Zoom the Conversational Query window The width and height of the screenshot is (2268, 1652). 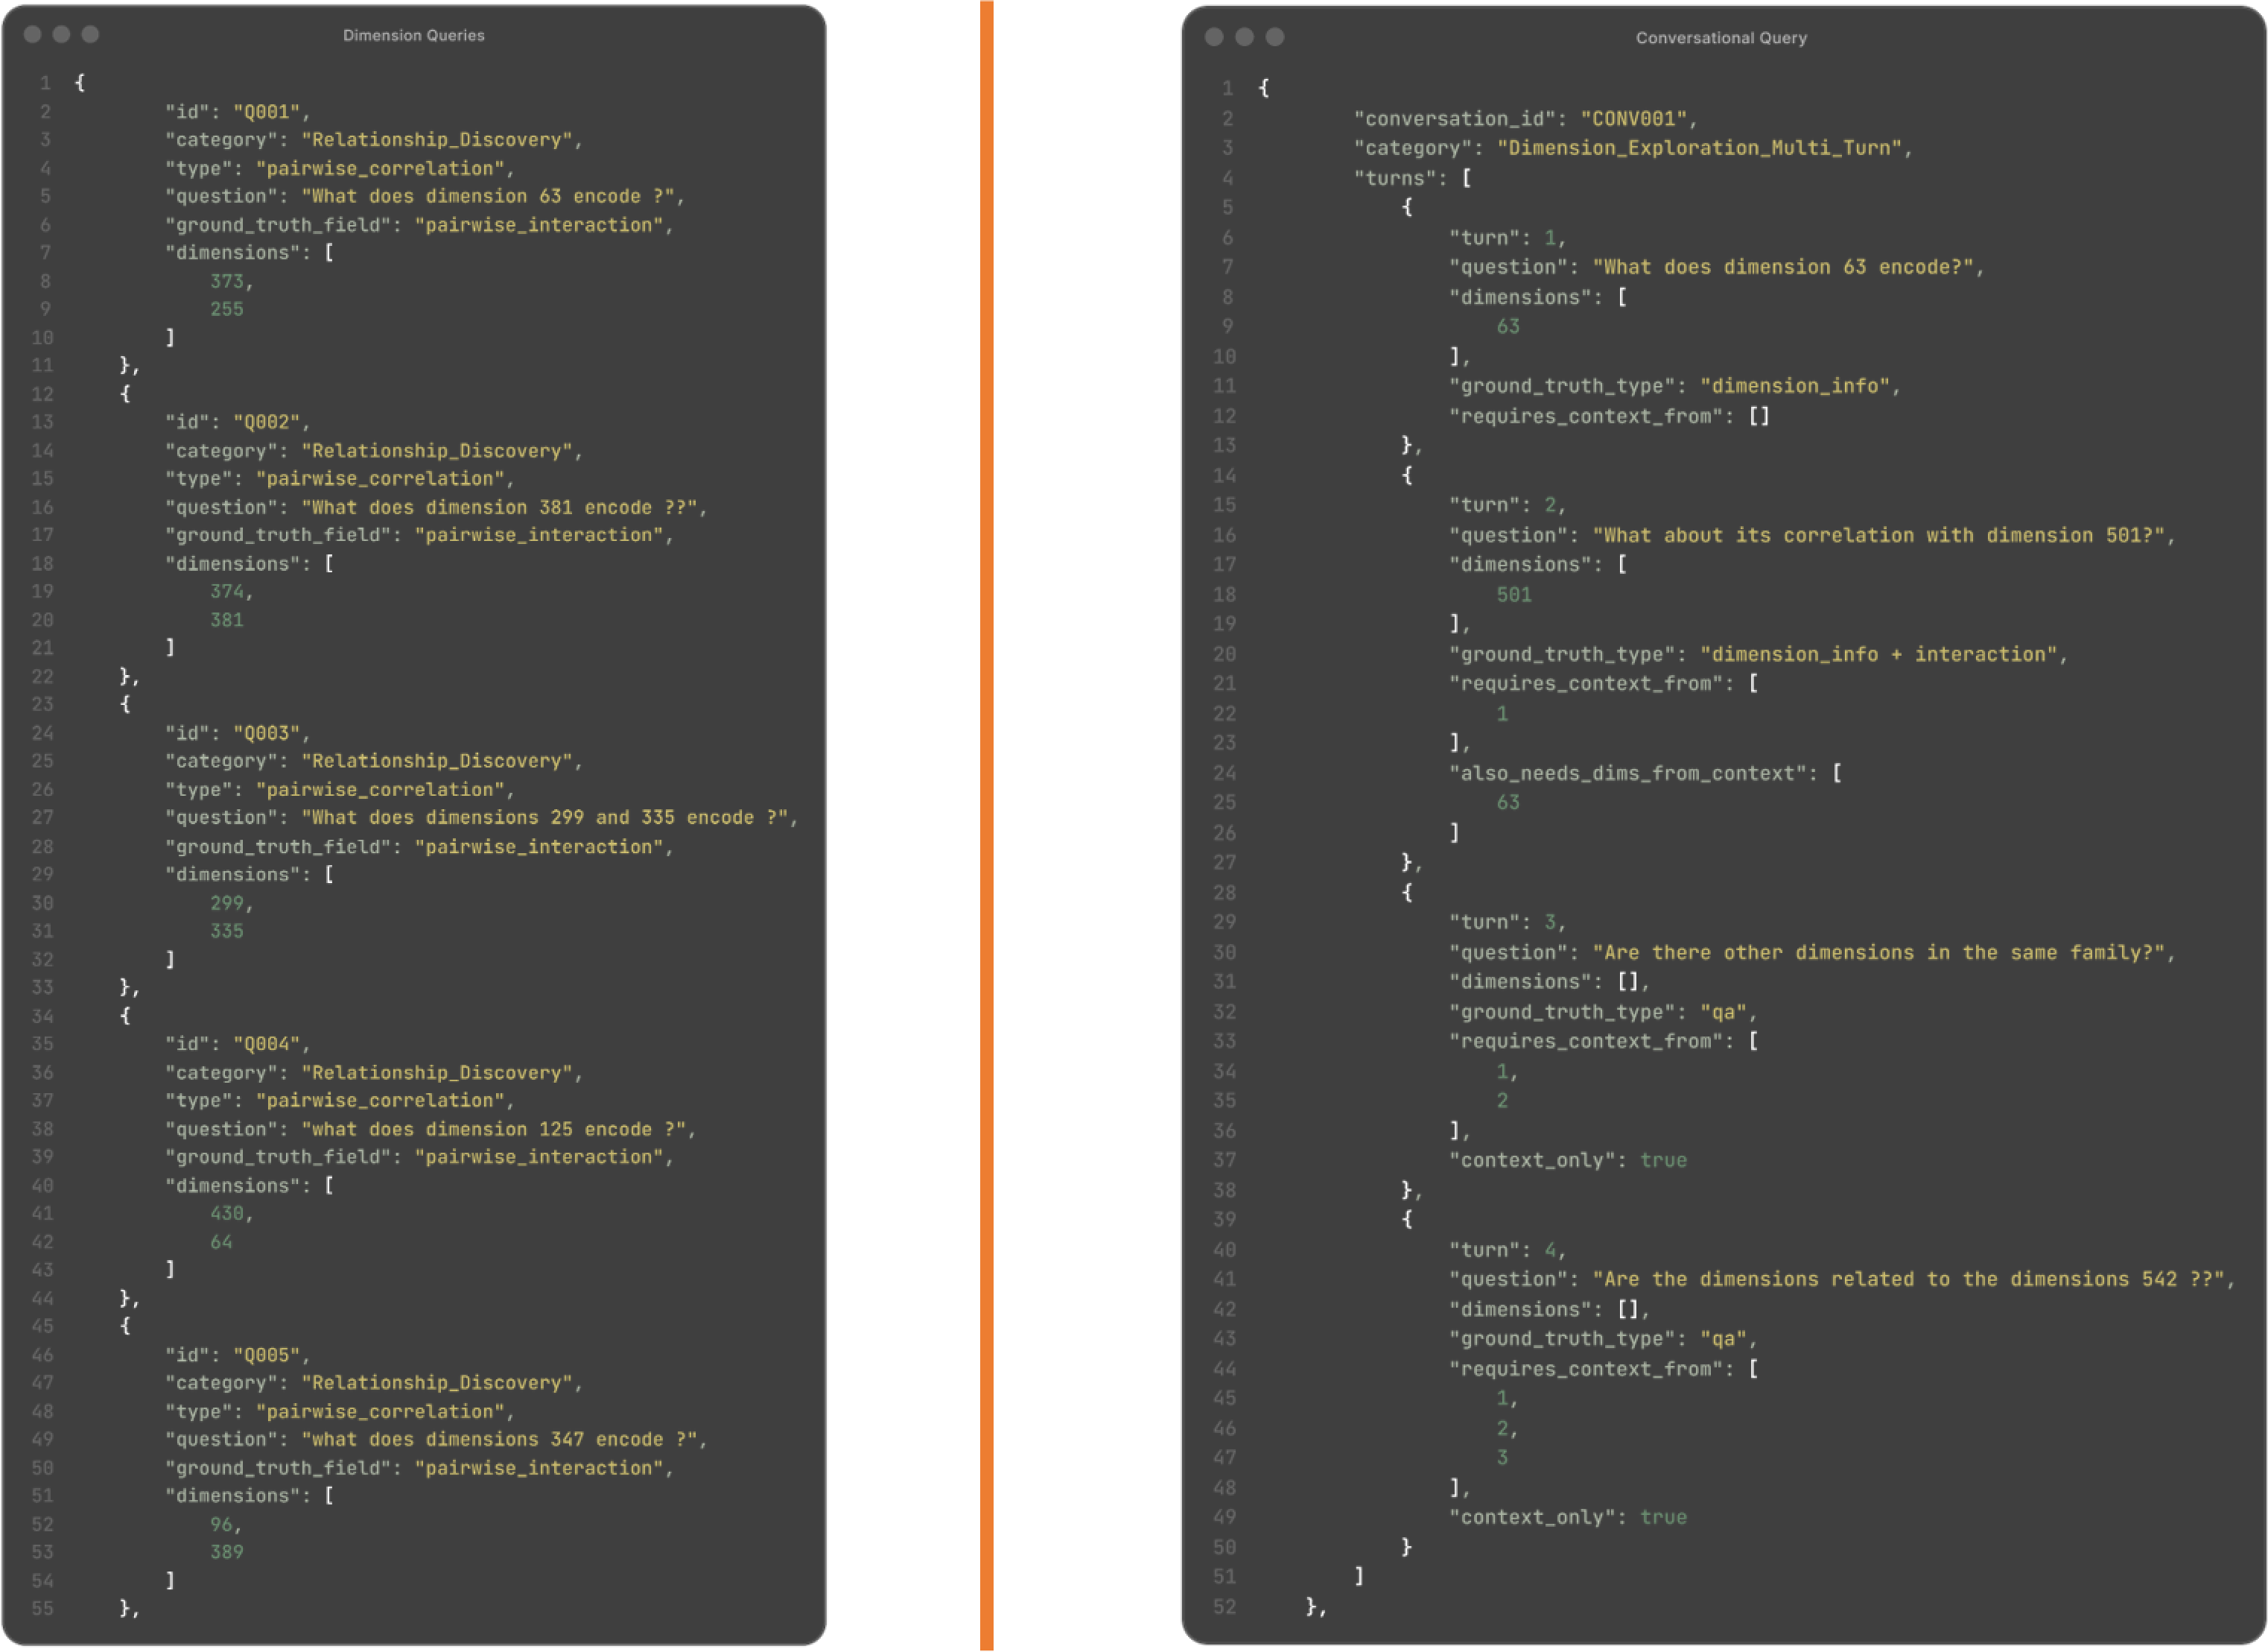[1275, 37]
